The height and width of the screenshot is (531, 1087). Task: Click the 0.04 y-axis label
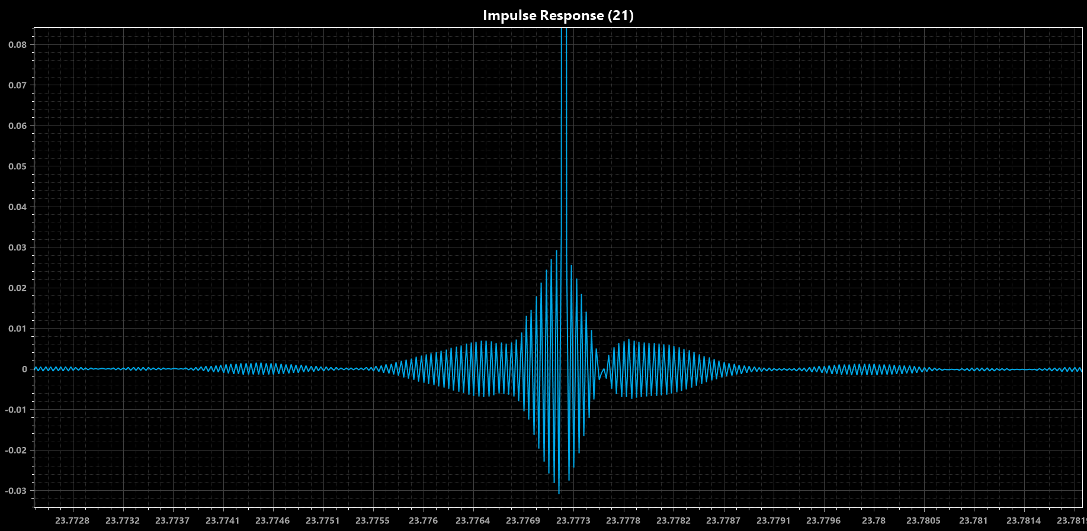18,207
